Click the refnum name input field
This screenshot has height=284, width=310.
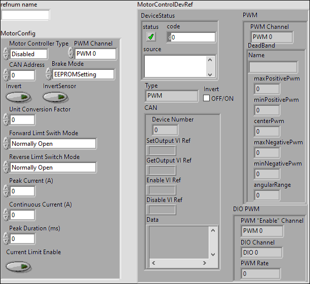pyautogui.click(x=25, y=15)
